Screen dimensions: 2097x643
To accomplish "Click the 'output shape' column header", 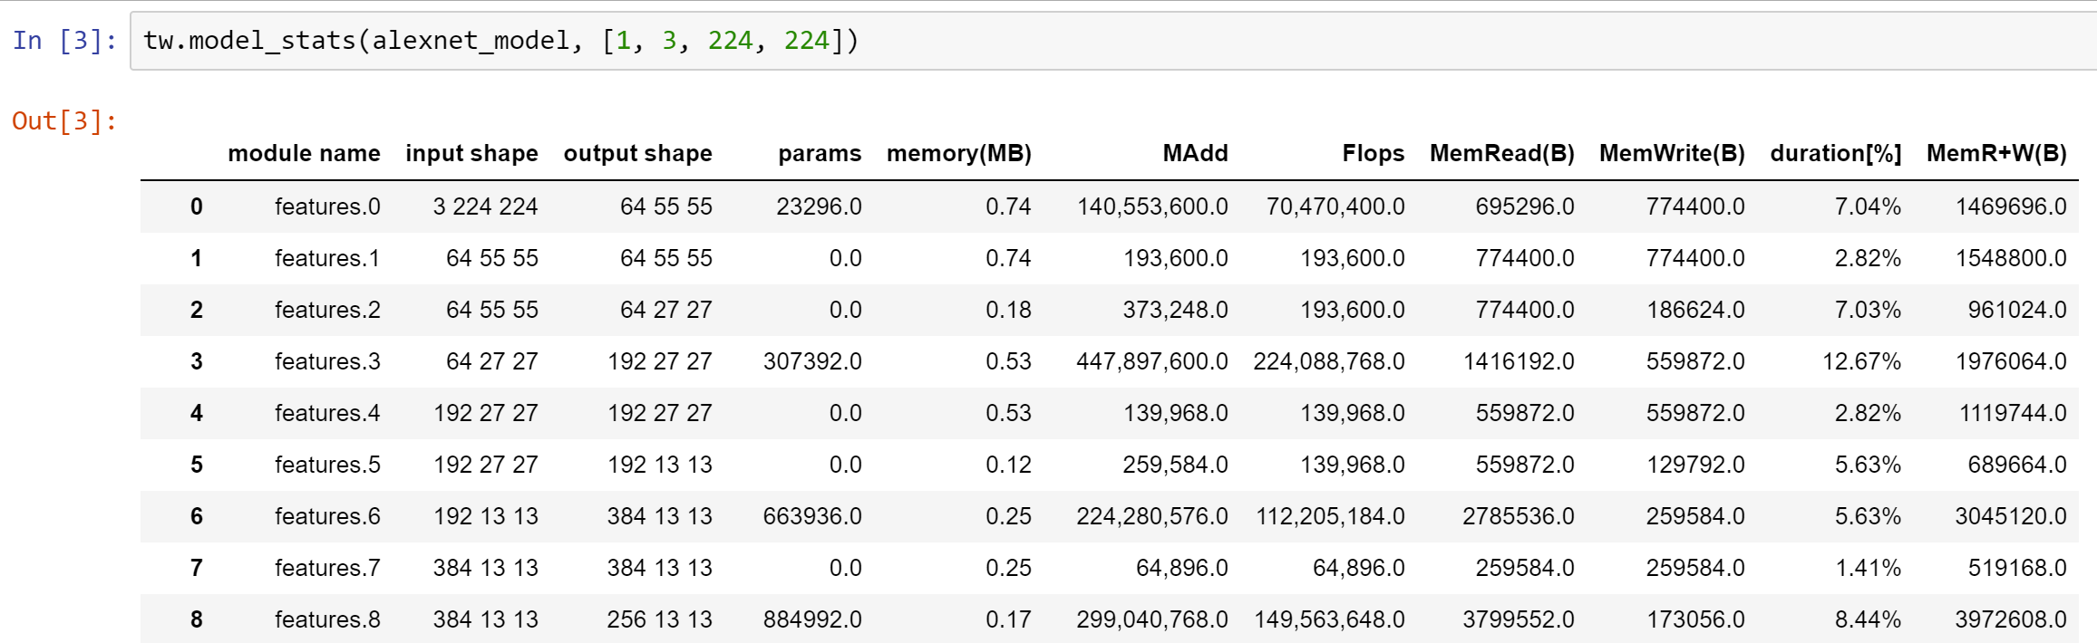I will click(x=637, y=153).
